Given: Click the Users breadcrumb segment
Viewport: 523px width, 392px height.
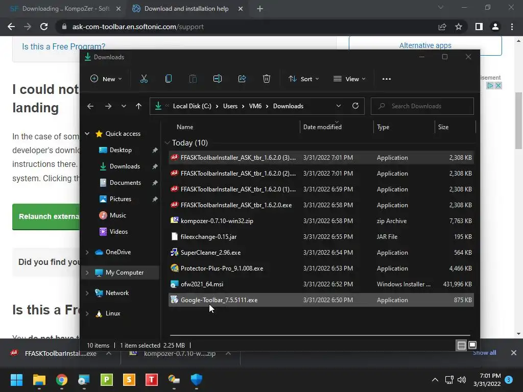Looking at the screenshot, I should pyautogui.click(x=230, y=106).
